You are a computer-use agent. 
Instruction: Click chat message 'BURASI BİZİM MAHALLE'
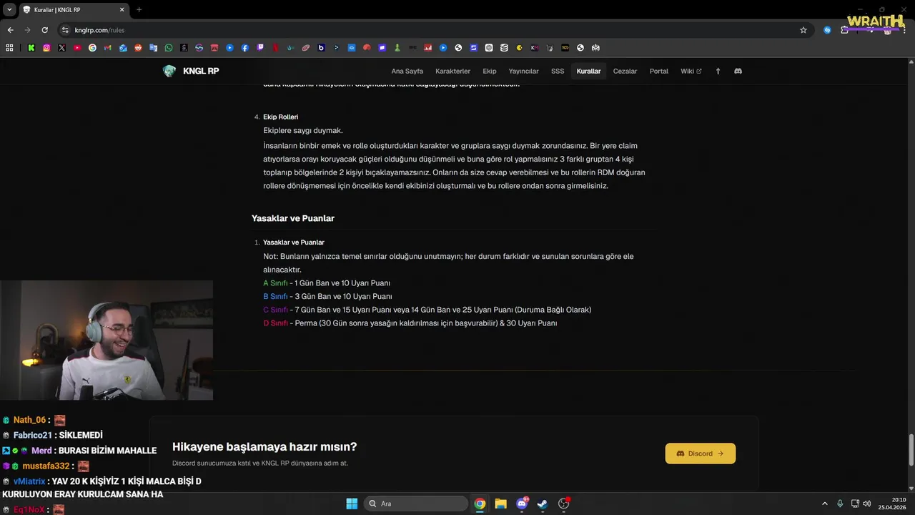coord(107,451)
